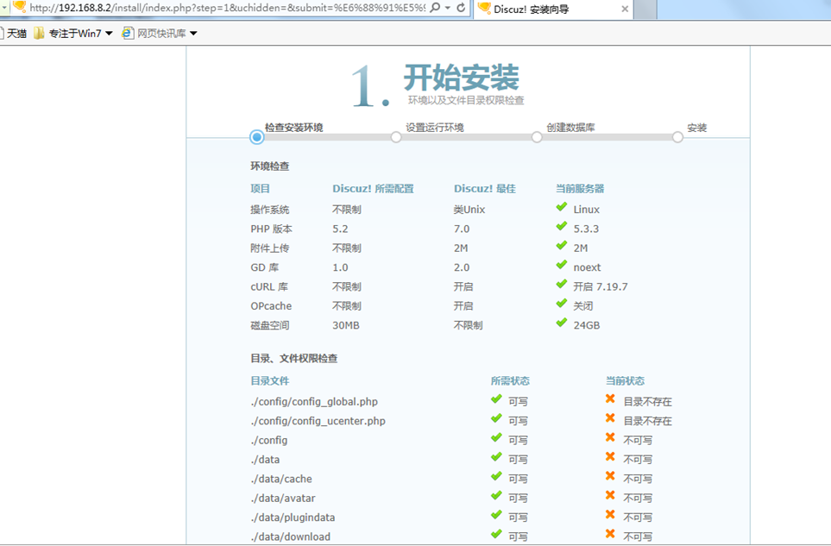Click the 创建数据库 step circle
Screen dimensions: 831x546
pyautogui.click(x=537, y=137)
